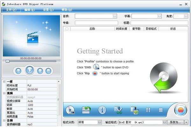Collapse the 一般 property group

(4, 81)
